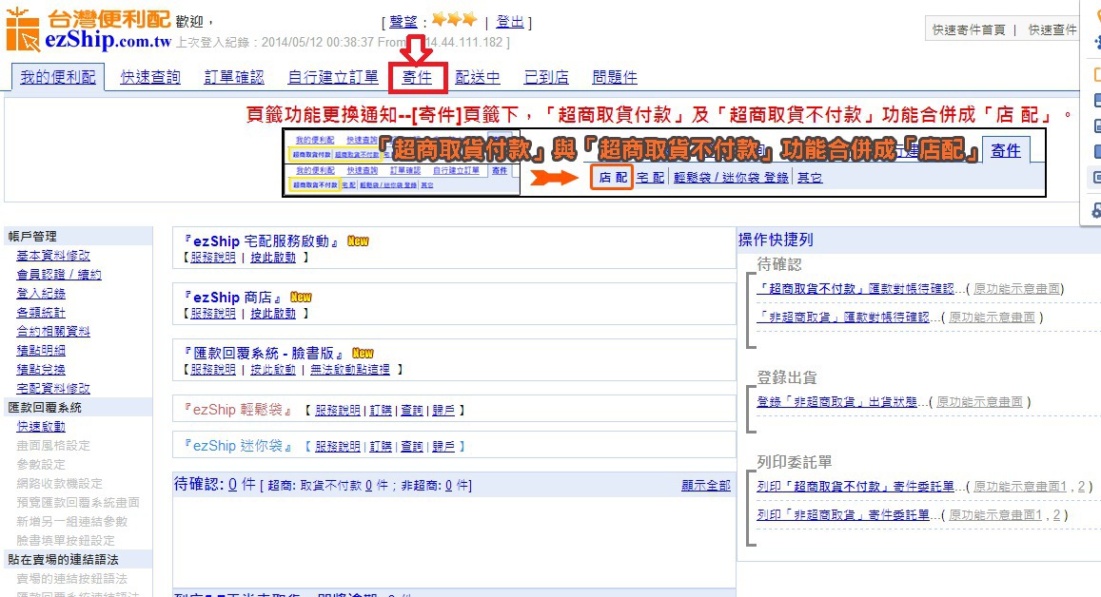View 登入紀錄 in account management
The width and height of the screenshot is (1101, 597).
[41, 293]
